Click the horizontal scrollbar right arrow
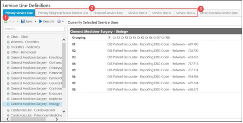This screenshot has height=123, width=243. [57, 119]
